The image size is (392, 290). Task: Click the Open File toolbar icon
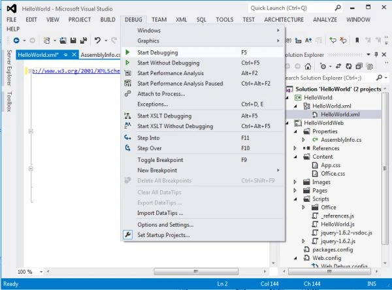(x=63, y=40)
